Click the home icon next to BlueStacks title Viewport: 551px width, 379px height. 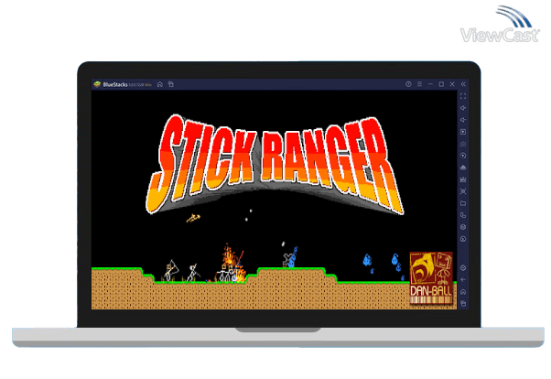(x=160, y=84)
